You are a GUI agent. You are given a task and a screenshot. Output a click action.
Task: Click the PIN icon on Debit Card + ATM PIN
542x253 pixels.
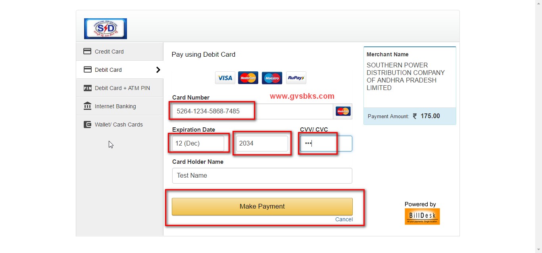(x=88, y=88)
